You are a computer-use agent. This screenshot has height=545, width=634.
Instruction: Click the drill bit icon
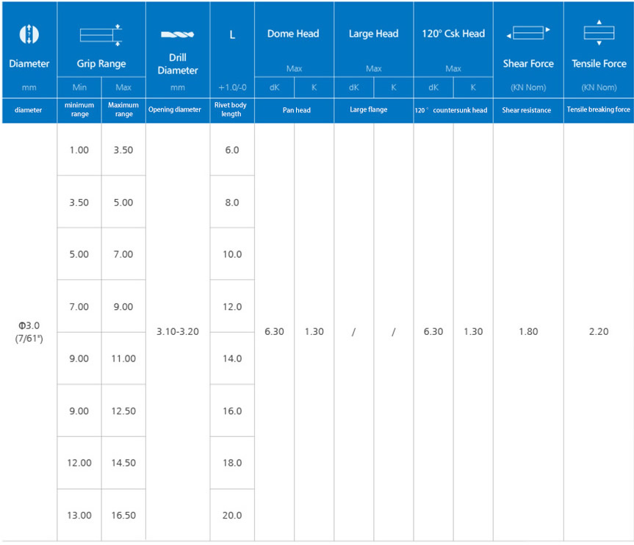(177, 35)
